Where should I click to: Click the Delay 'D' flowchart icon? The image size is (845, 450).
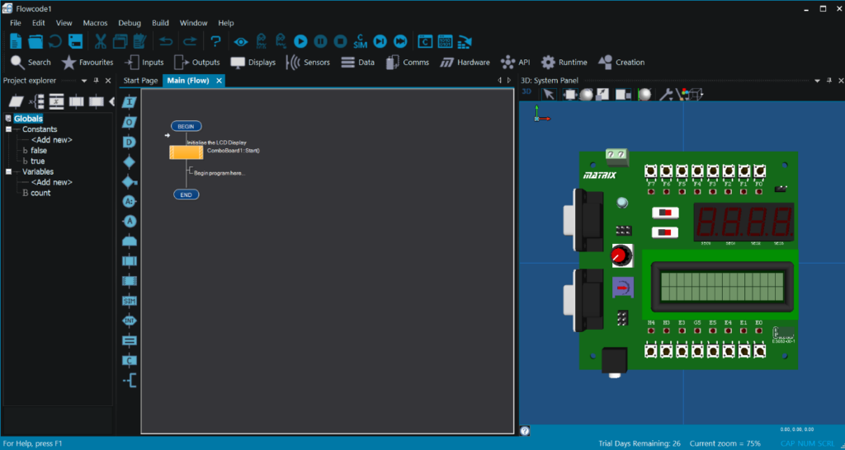129,142
